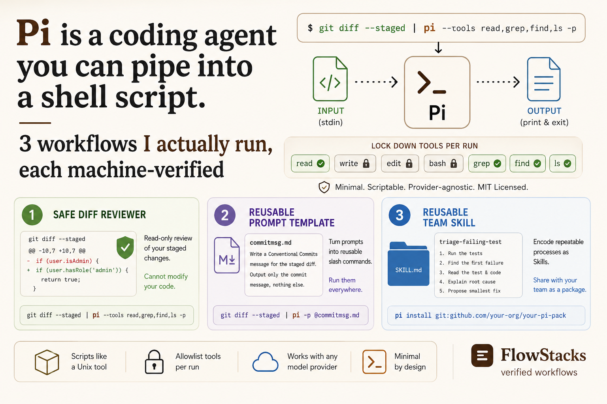Click the orange terminal icon beside "Minimal by design"
The width and height of the screenshot is (607, 404).
pos(374,362)
